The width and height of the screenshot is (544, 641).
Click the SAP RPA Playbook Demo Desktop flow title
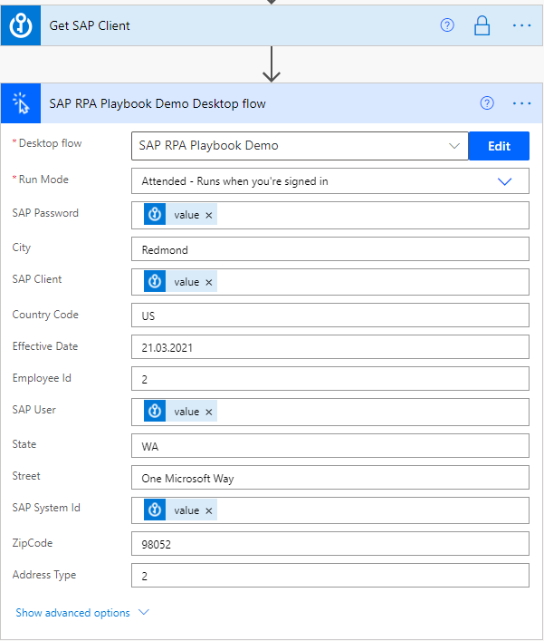(157, 104)
